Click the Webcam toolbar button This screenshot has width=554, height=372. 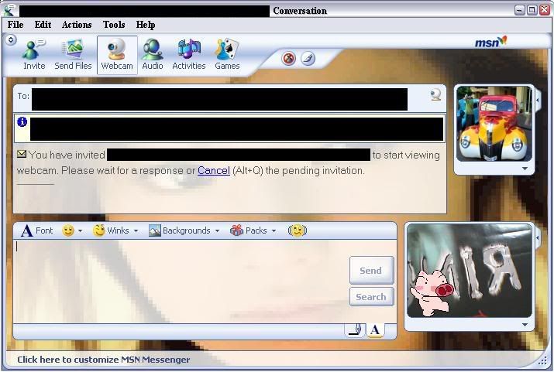pyautogui.click(x=117, y=55)
